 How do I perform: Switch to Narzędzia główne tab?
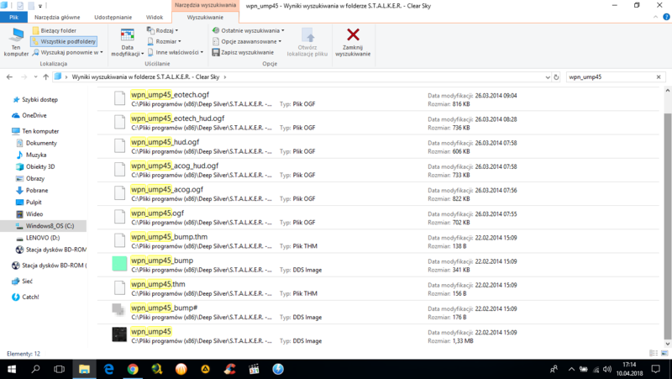tap(57, 17)
